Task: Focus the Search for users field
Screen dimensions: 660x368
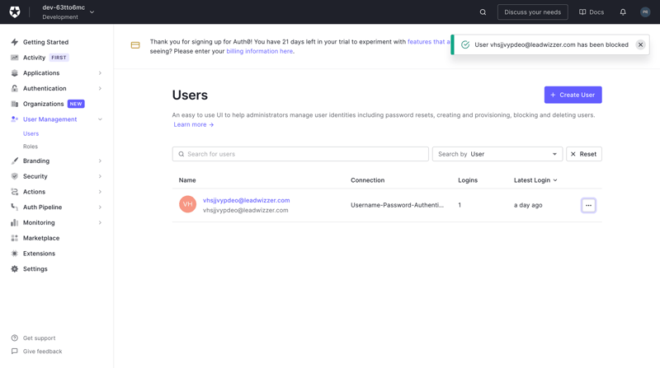Action: tap(300, 154)
